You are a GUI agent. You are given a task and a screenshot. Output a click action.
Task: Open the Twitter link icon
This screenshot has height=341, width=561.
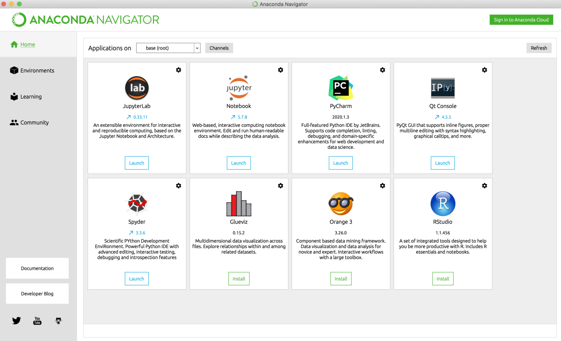tap(16, 321)
